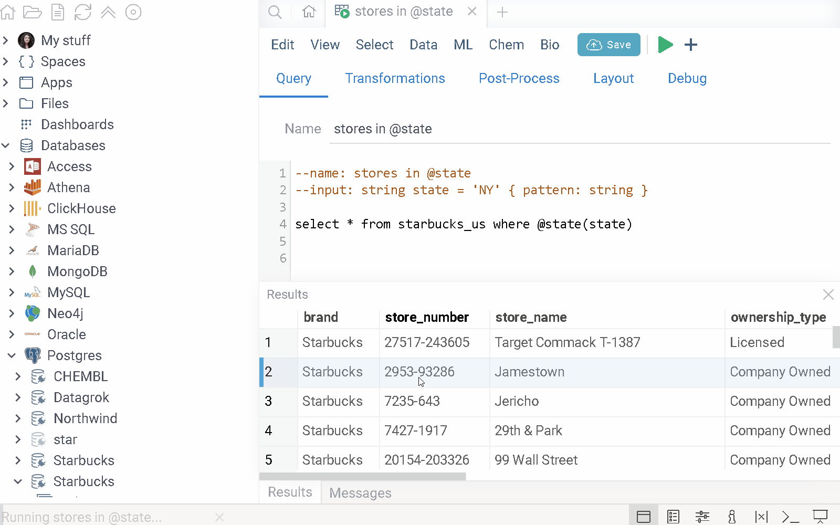
Task: Run the query with the green play button
Action: click(x=665, y=45)
